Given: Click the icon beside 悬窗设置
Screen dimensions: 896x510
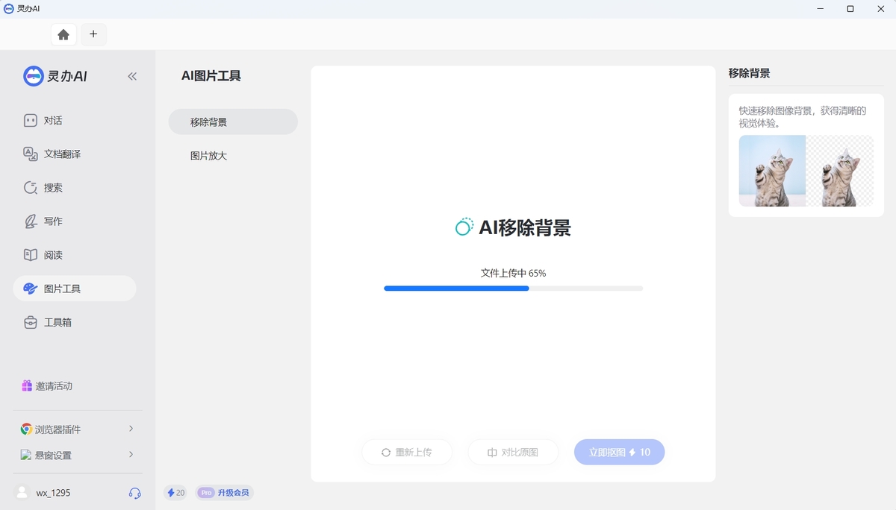Looking at the screenshot, I should (26, 455).
